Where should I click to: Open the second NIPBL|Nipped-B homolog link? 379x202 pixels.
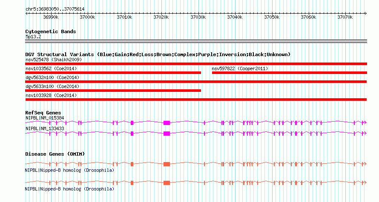click(69, 189)
